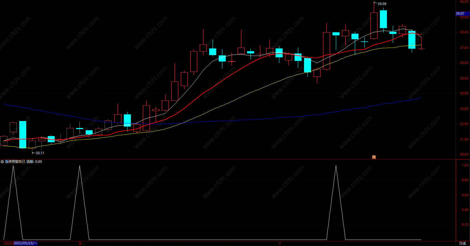Click the month 6 time-axis marker

[81, 243]
